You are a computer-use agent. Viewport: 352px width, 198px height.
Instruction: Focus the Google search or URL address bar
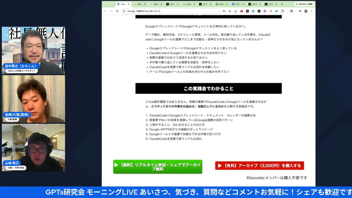pyautogui.click(x=170, y=11)
